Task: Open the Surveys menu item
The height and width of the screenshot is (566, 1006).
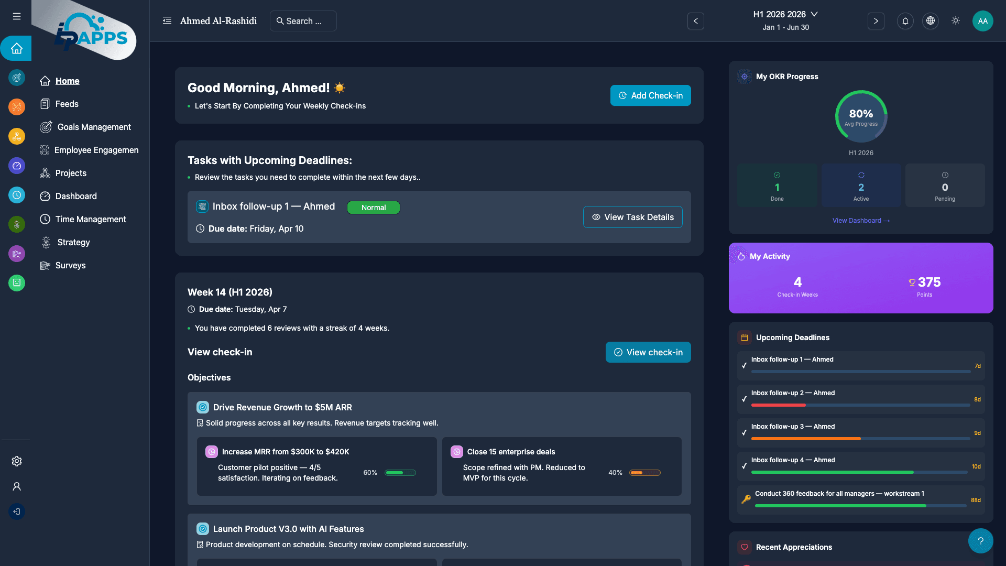Action: tap(70, 265)
